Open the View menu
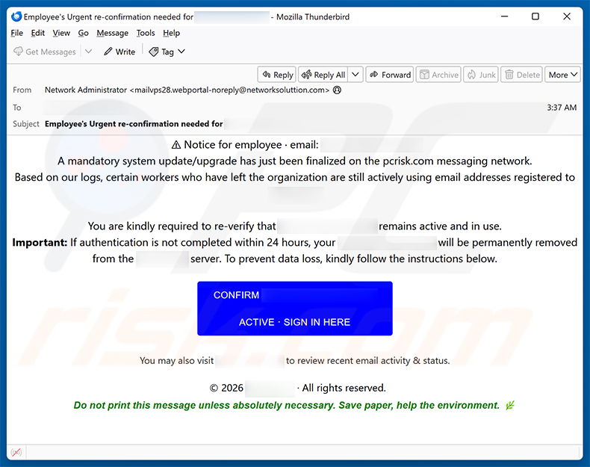Screen dimensions: 590x467 tap(61, 33)
